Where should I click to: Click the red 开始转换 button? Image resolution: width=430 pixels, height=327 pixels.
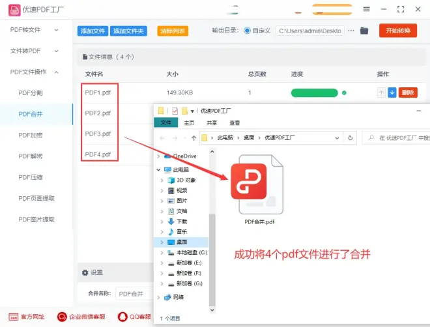point(398,31)
